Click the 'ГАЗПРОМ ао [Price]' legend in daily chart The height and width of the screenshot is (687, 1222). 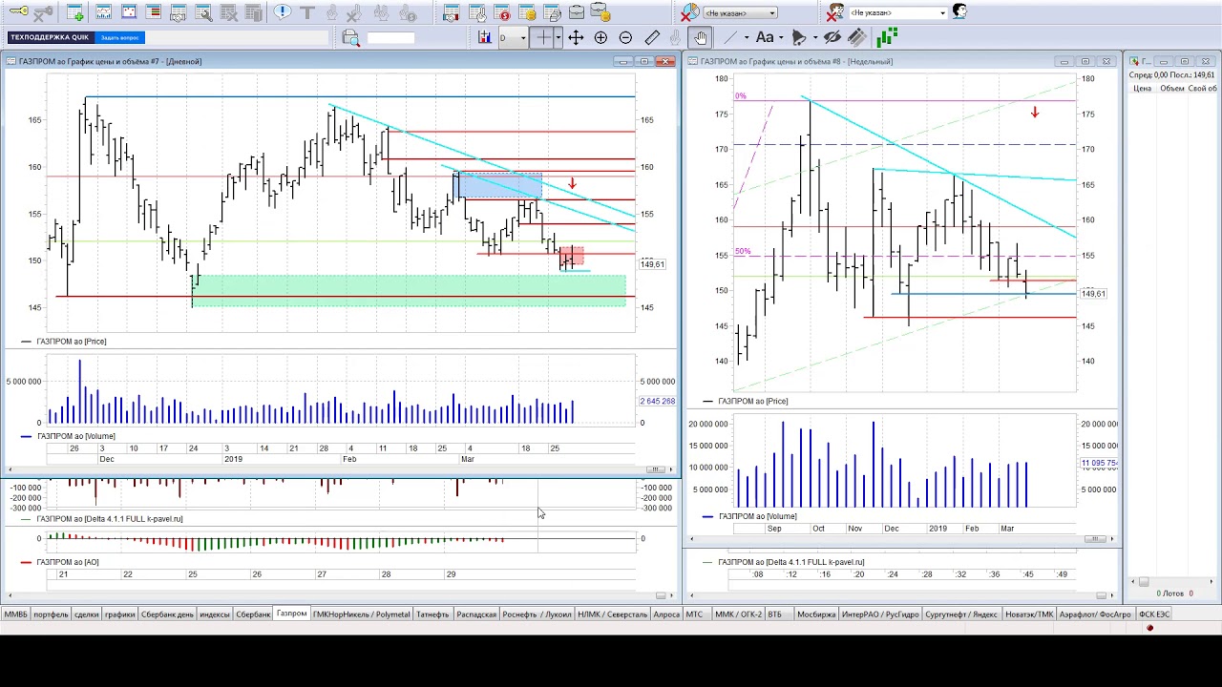[71, 342]
